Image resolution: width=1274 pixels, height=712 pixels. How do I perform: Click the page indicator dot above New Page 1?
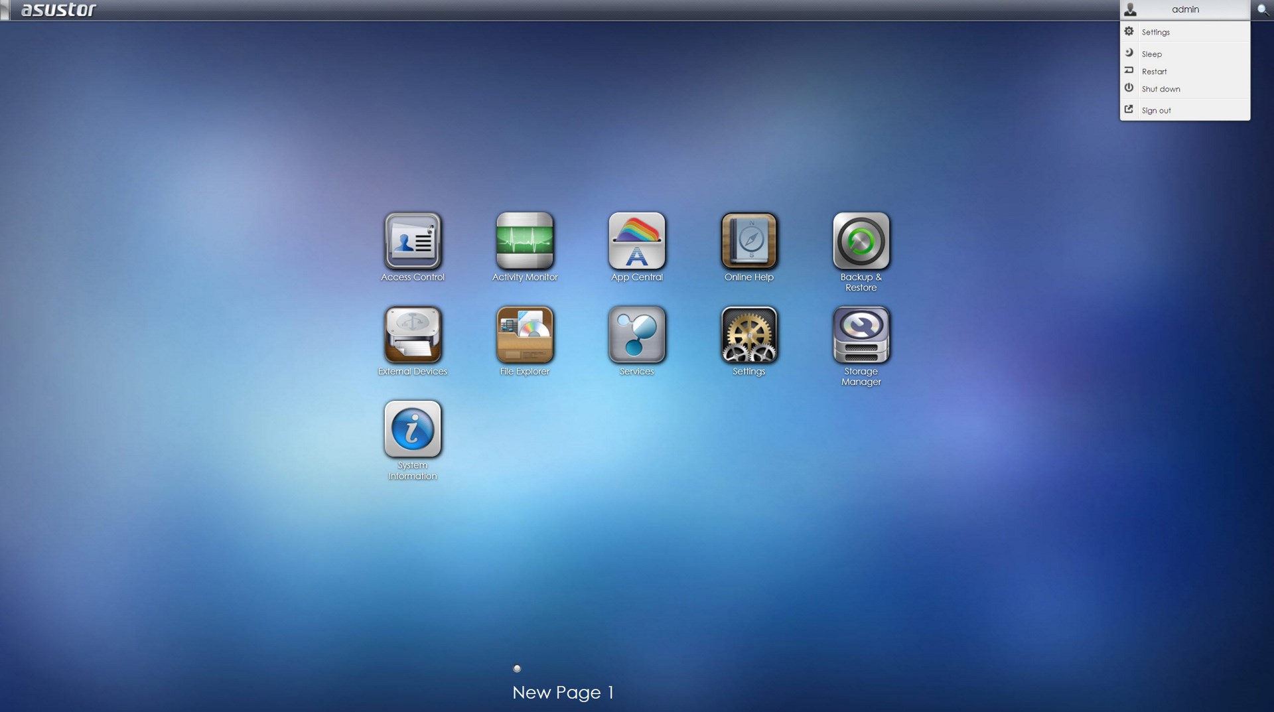(517, 668)
